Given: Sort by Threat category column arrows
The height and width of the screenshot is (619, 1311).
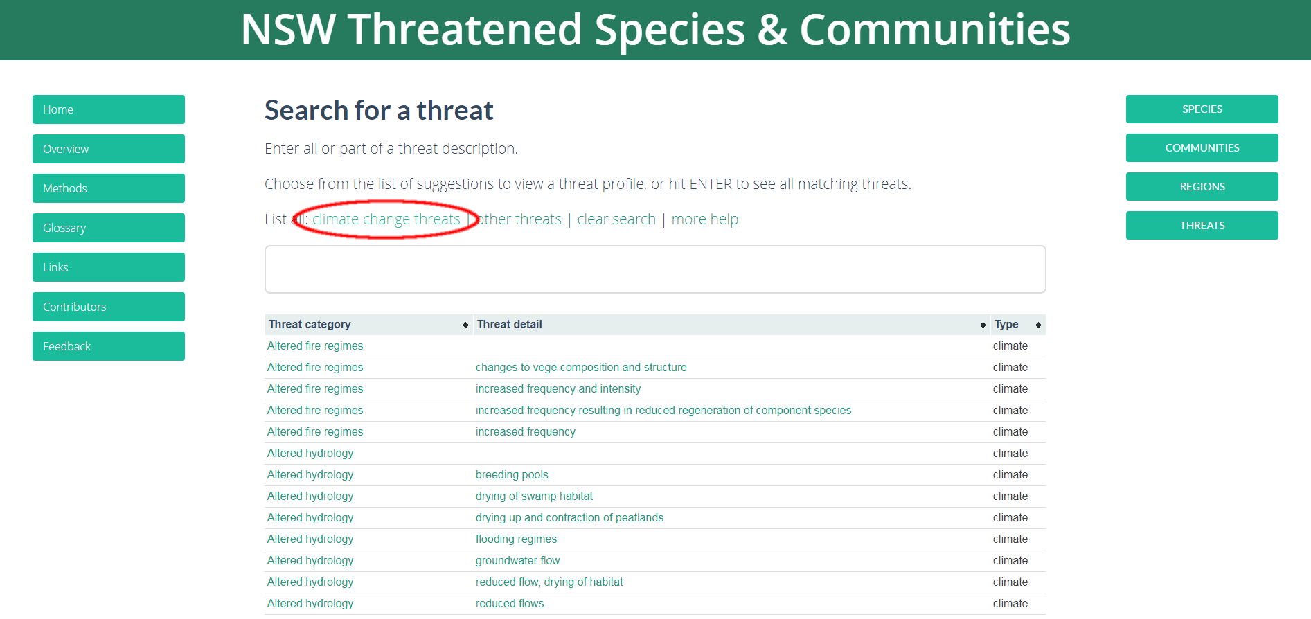Looking at the screenshot, I should point(465,325).
